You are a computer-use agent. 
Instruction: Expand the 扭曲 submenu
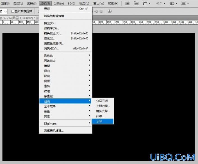tap(65, 71)
